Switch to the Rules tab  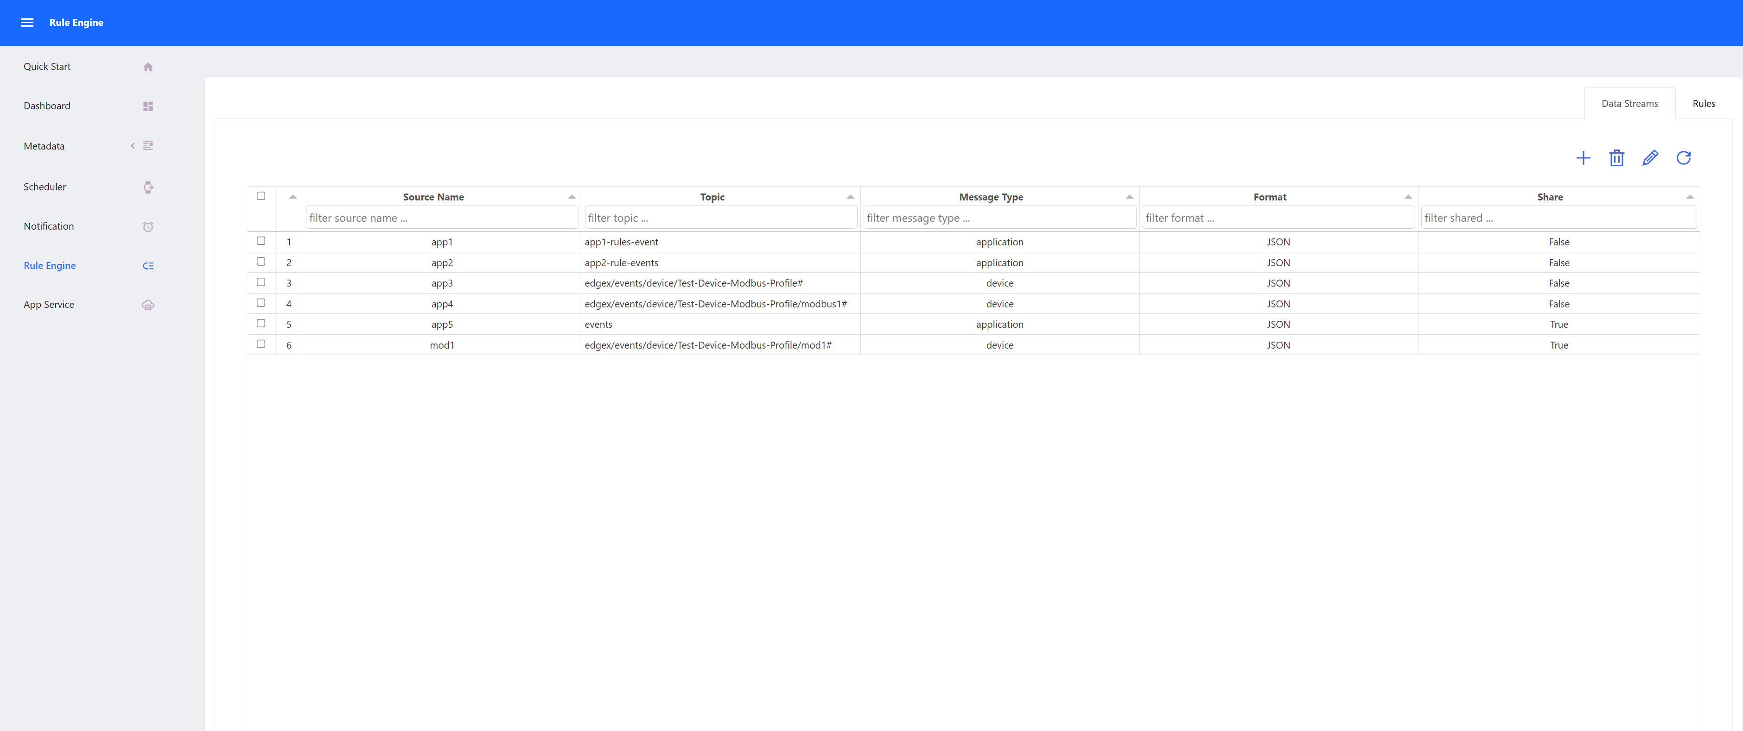coord(1704,103)
